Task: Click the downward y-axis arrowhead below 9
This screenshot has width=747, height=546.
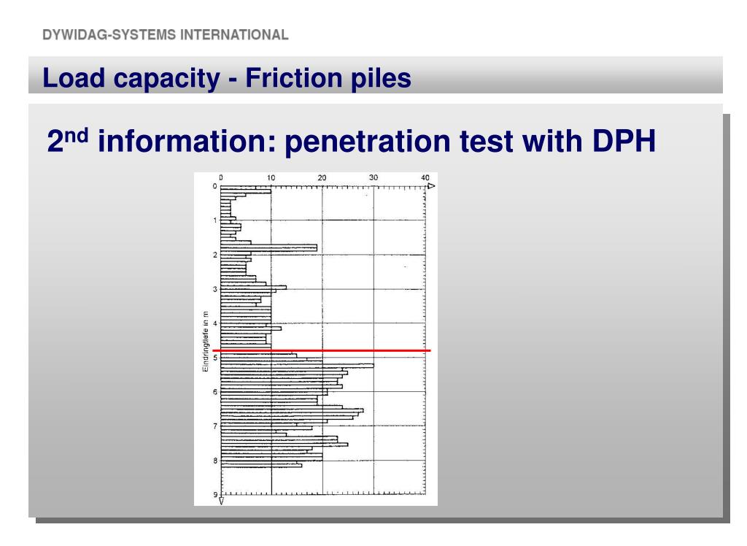Action: [221, 501]
